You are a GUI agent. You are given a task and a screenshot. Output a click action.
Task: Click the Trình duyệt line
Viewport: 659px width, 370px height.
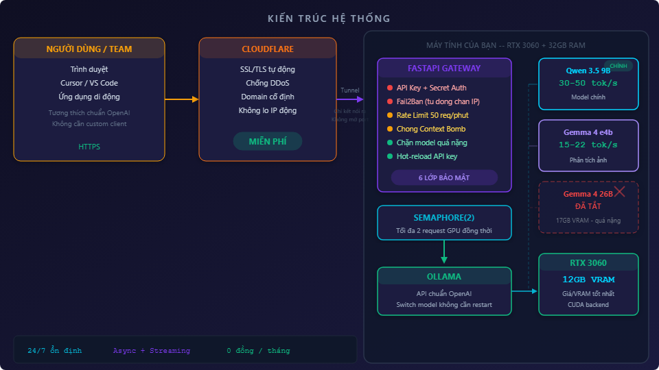(x=89, y=69)
